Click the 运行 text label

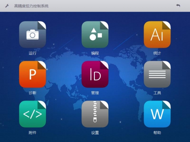tap(32, 53)
